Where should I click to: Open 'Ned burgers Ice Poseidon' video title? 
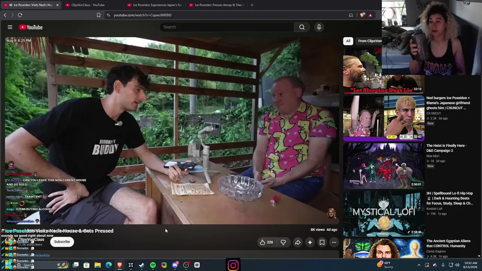[x=448, y=103]
